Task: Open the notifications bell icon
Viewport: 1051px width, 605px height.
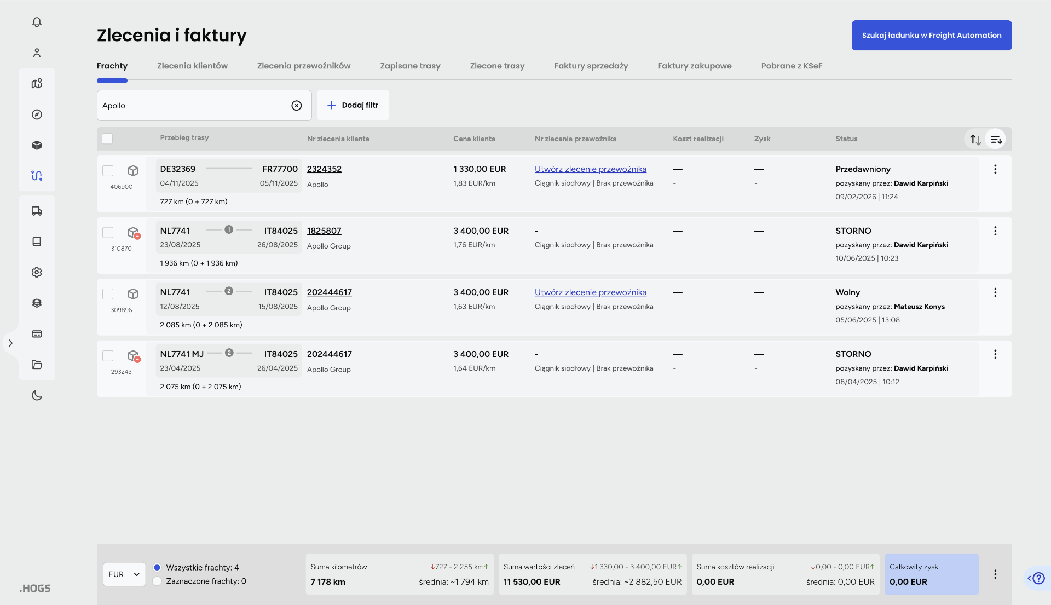Action: coord(37,22)
